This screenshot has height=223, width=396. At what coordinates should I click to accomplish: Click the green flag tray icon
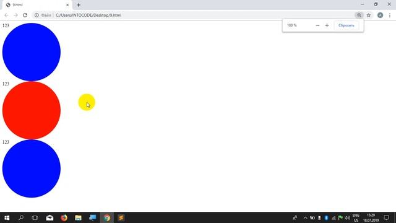pos(340,217)
